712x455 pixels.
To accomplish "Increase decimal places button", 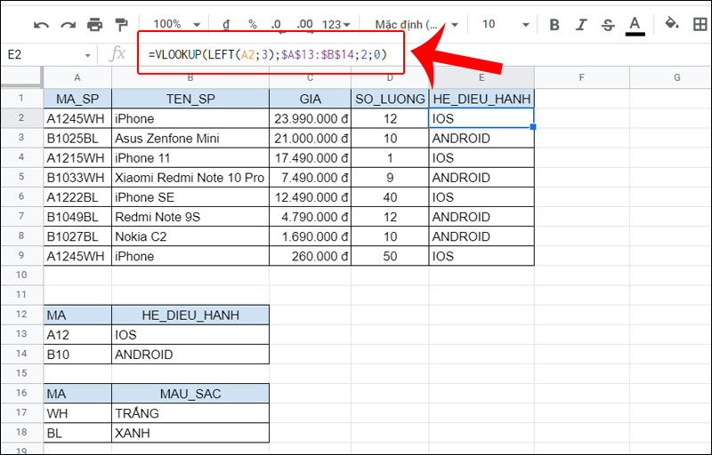I will coord(303,24).
